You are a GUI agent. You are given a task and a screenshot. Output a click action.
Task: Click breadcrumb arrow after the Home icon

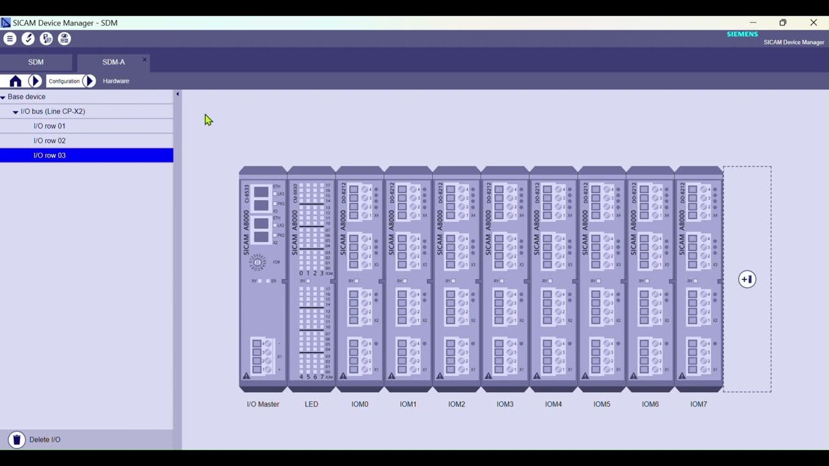pos(35,81)
